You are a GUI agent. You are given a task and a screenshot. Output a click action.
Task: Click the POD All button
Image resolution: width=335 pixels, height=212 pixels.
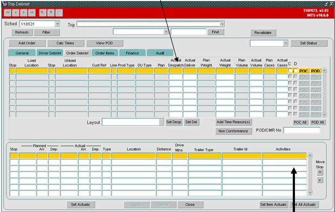[318, 122]
